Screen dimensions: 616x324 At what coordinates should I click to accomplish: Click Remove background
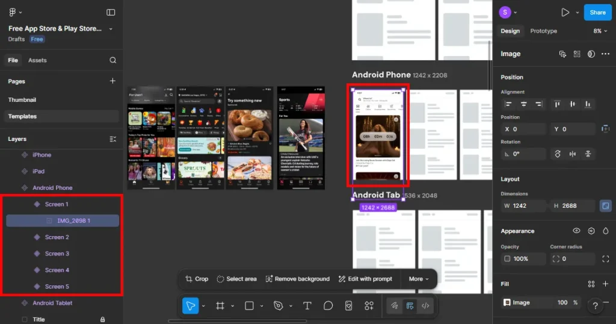pyautogui.click(x=297, y=279)
